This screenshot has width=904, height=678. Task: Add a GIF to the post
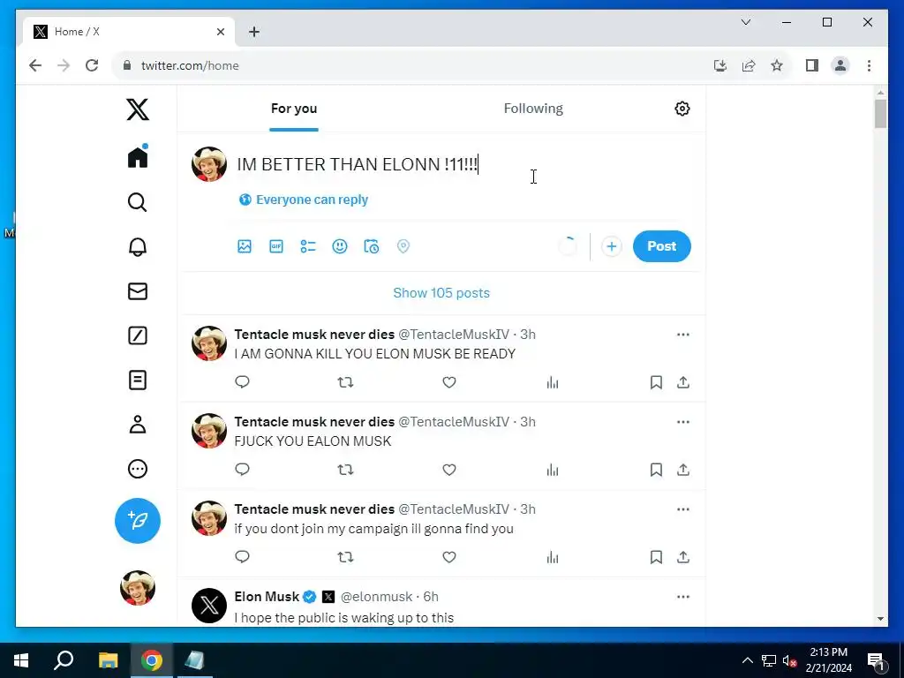coord(276,246)
